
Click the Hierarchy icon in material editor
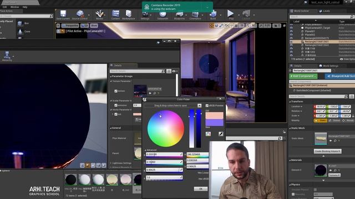pos(7,56)
